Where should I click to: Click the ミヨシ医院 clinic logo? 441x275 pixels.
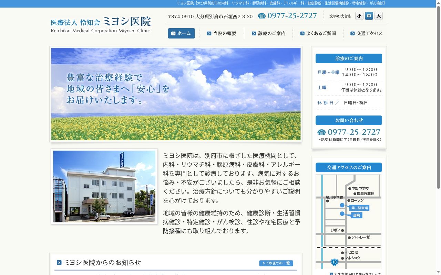tap(101, 25)
